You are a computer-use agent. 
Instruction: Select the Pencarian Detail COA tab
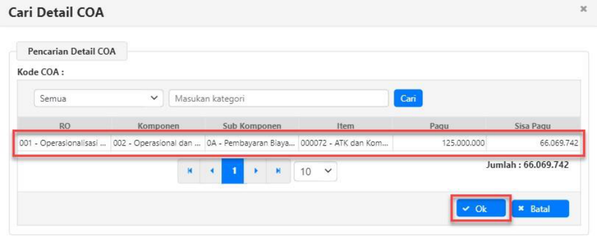[72, 52]
